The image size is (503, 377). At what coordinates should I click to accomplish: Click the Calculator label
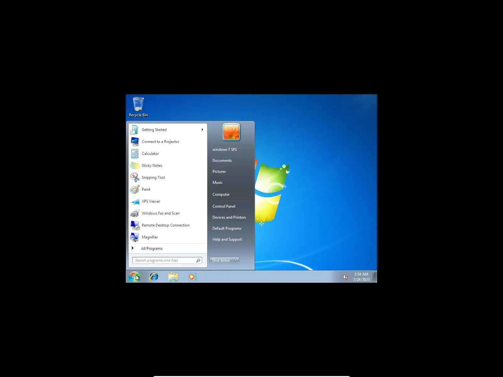(150, 154)
